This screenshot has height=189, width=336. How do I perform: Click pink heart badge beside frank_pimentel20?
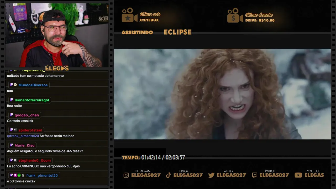pos(15,175)
